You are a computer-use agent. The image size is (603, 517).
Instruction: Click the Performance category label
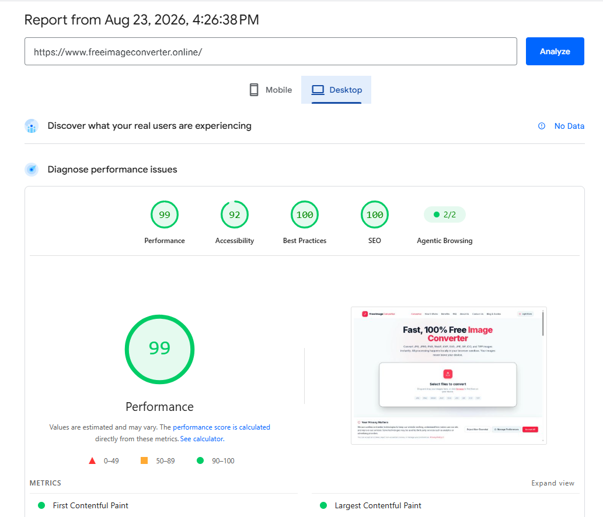[165, 241]
